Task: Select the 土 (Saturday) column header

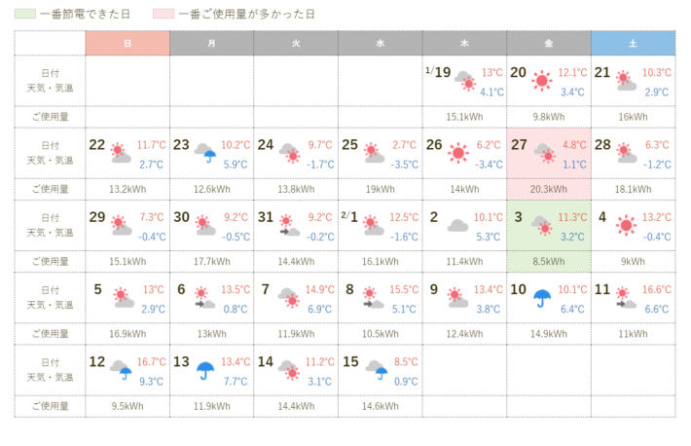Action: pos(633,43)
